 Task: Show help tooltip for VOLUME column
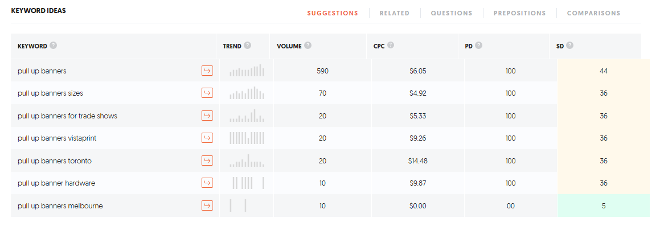tap(308, 46)
